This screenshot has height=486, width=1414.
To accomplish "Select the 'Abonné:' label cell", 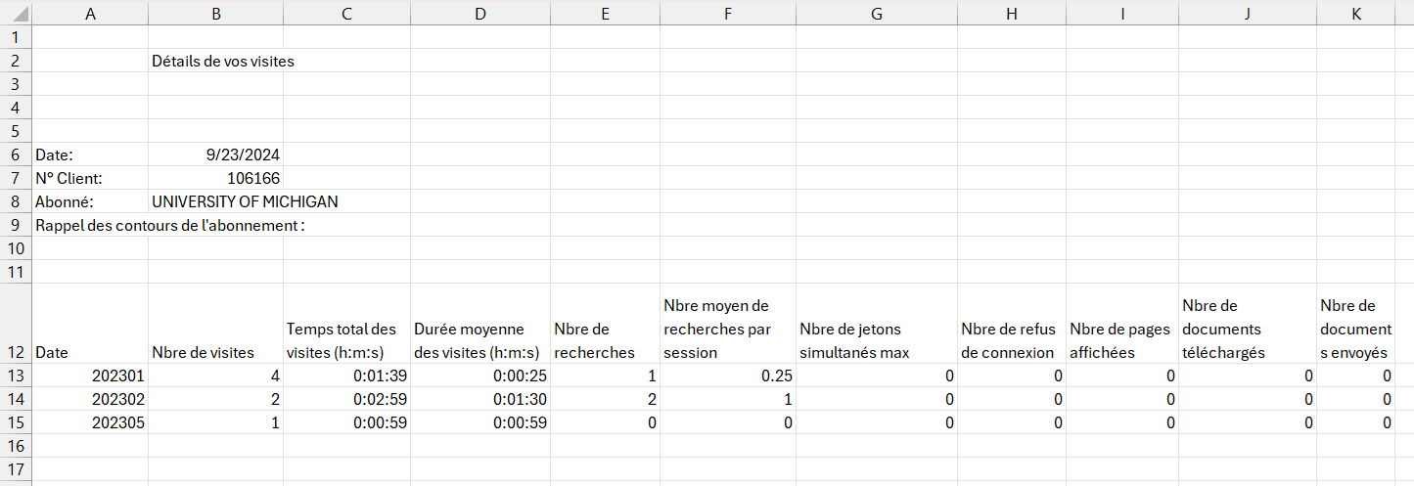I will [x=91, y=201].
